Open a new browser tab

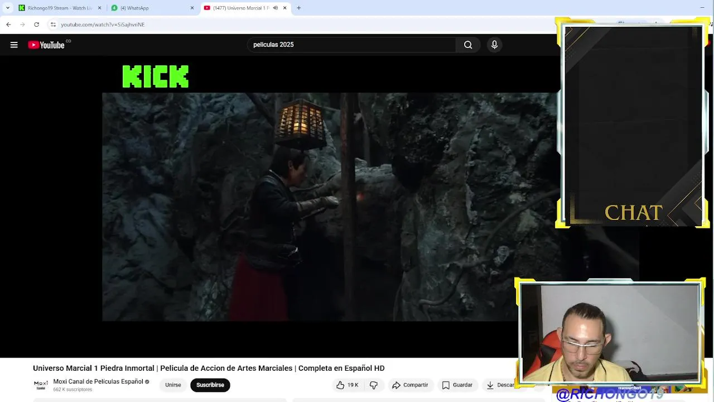coord(298,8)
